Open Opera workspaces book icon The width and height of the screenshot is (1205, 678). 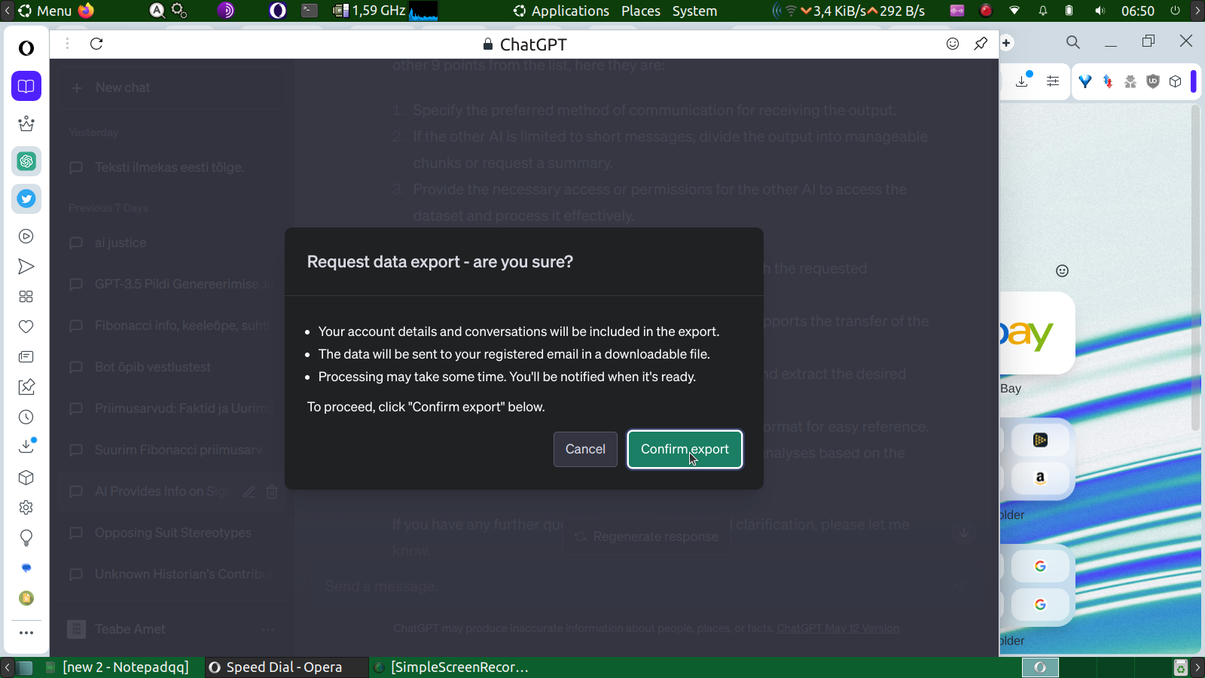(26, 86)
